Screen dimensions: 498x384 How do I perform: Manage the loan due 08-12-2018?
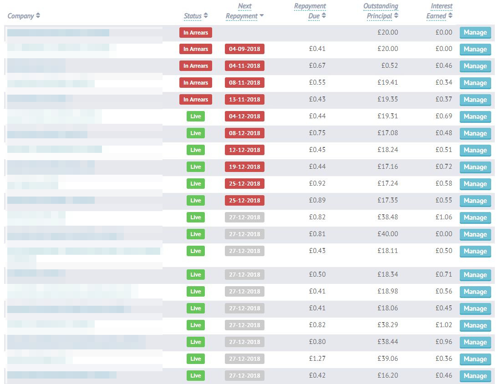tap(475, 133)
